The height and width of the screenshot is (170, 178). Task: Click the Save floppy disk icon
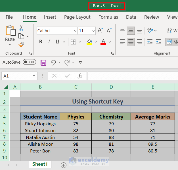(x=43, y=62)
